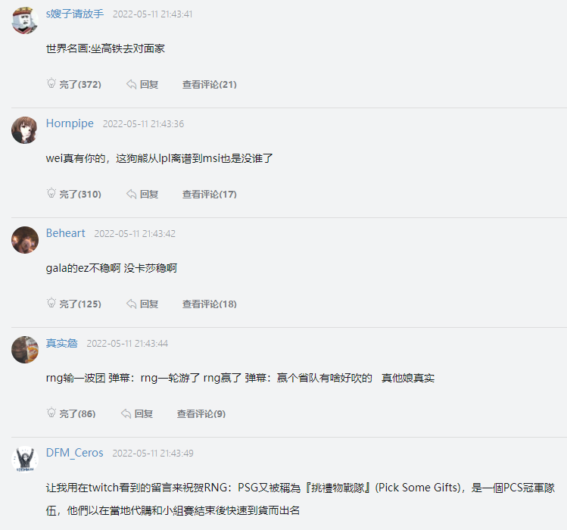This screenshot has width=567, height=530.
Task: Click the reply arrow icon under Beheart's comment
Action: (x=132, y=304)
